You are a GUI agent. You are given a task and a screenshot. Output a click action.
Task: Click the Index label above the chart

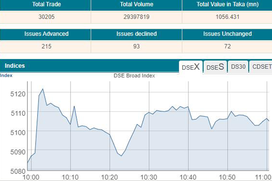[x=6, y=75]
